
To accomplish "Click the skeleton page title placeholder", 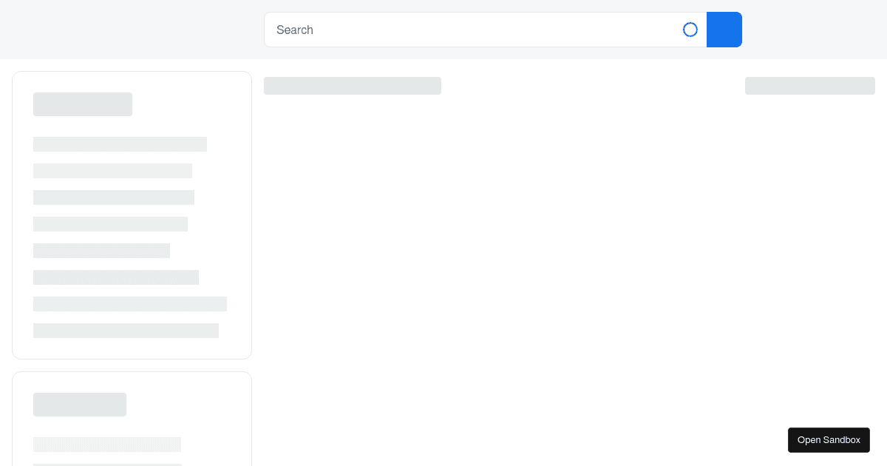I will click(353, 86).
